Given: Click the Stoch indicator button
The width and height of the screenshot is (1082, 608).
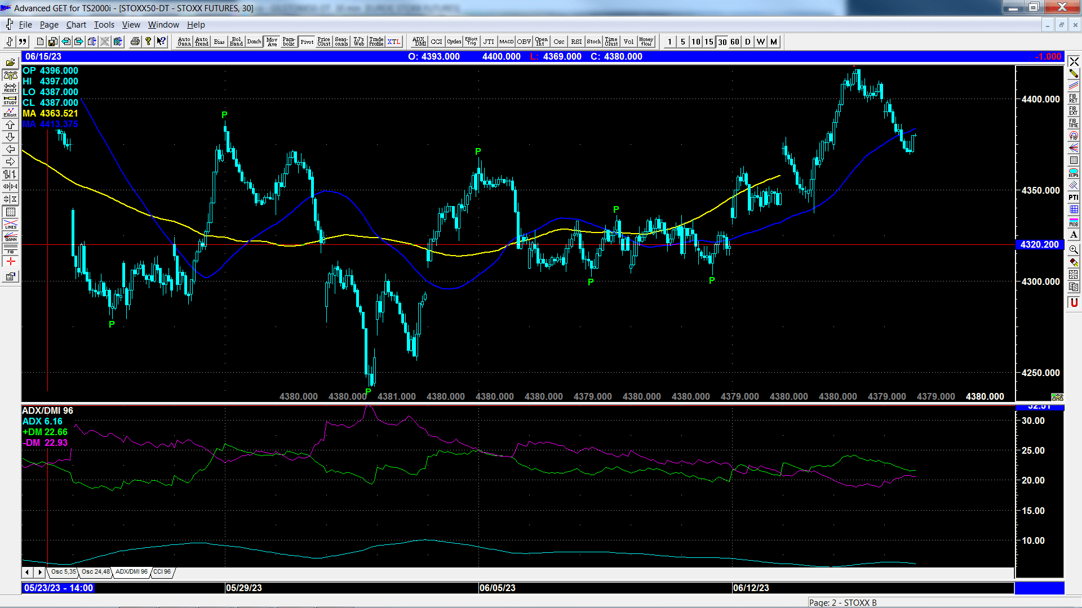Looking at the screenshot, I should (x=594, y=42).
